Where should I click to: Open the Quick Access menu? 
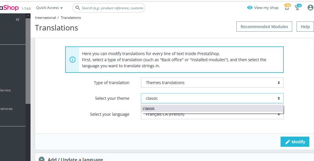pos(49,8)
